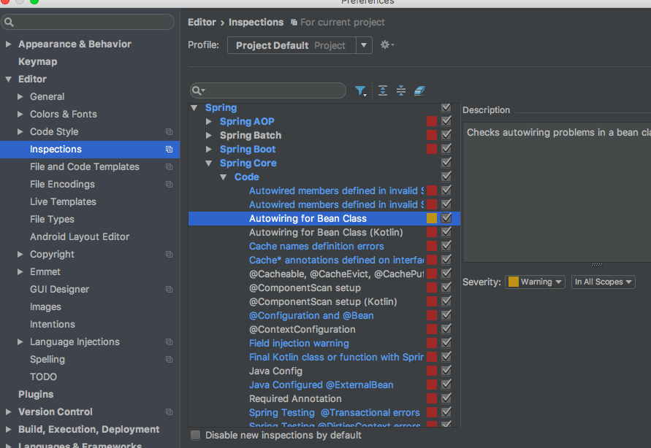Viewport: 651px width, 448px height.
Task: Select the Java Configured @ExternalBean inspection
Action: pyautogui.click(x=321, y=385)
